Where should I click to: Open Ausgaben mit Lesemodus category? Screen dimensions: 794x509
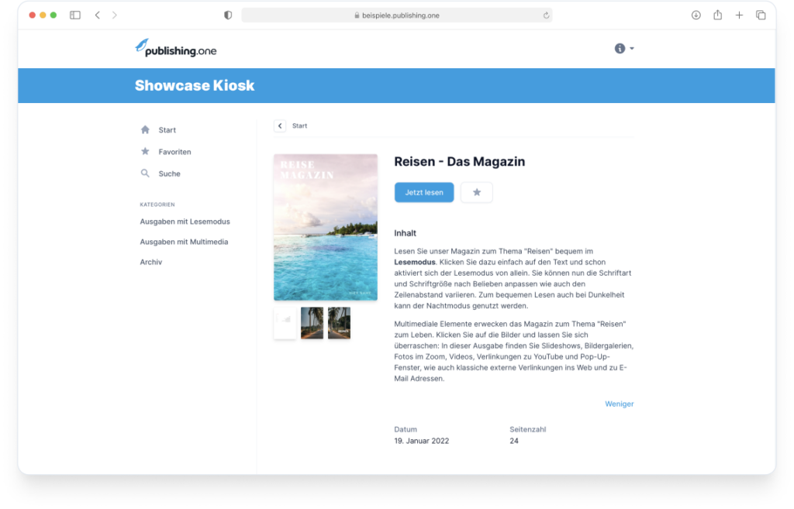[x=185, y=222]
